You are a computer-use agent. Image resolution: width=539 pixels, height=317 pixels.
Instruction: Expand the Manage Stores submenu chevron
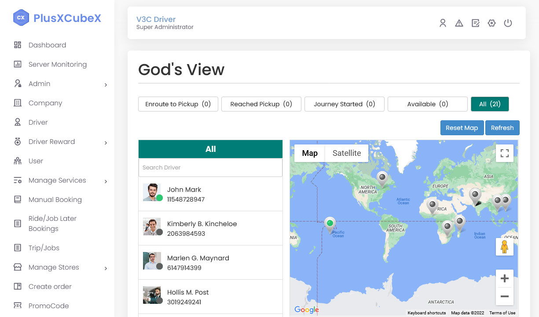pyautogui.click(x=106, y=268)
